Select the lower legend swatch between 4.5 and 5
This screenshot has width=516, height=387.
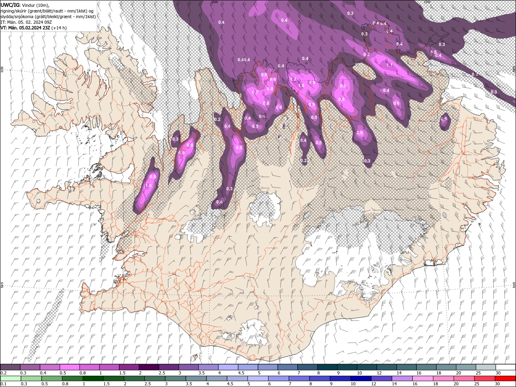[x=237, y=379]
